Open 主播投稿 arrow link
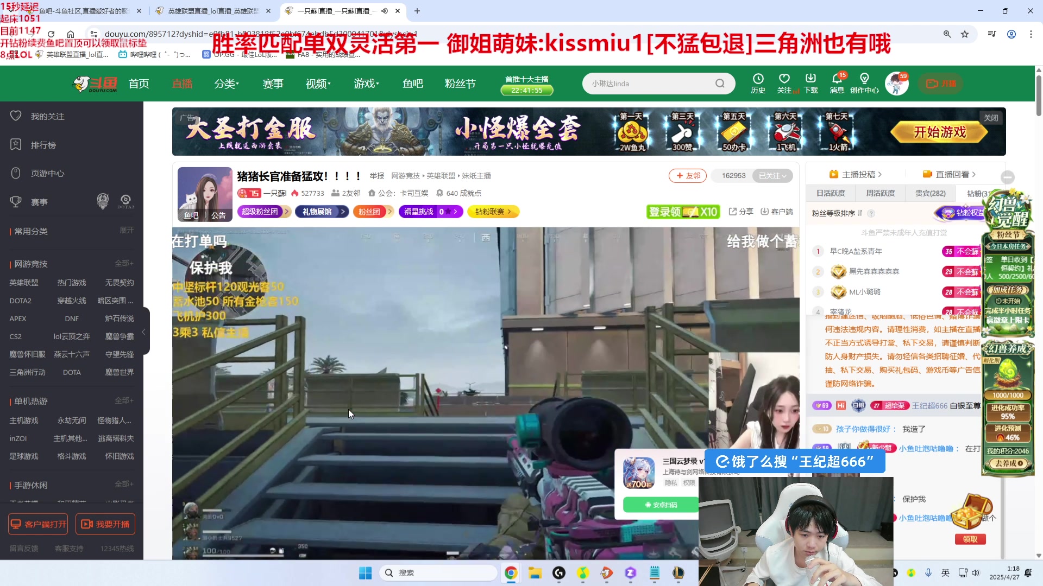1043x586 pixels. tap(856, 174)
